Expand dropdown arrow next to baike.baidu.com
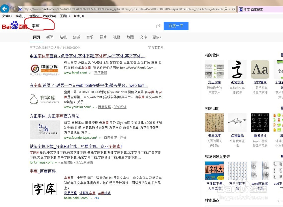Viewport: 283px width, 207px height. pyautogui.click(x=91, y=198)
